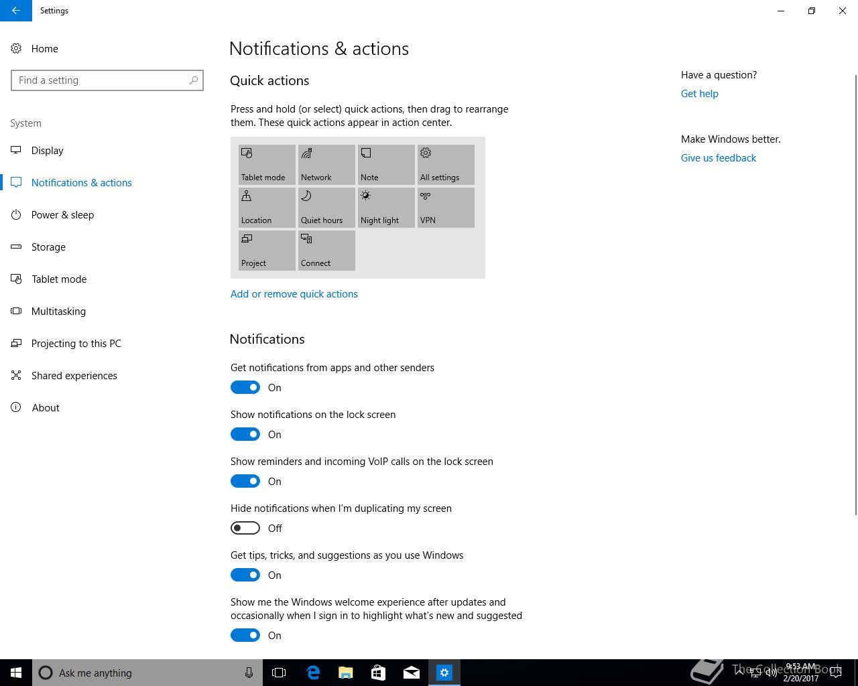Screen dimensions: 858x686
Task: Select the Network quick action tile
Action: point(326,164)
